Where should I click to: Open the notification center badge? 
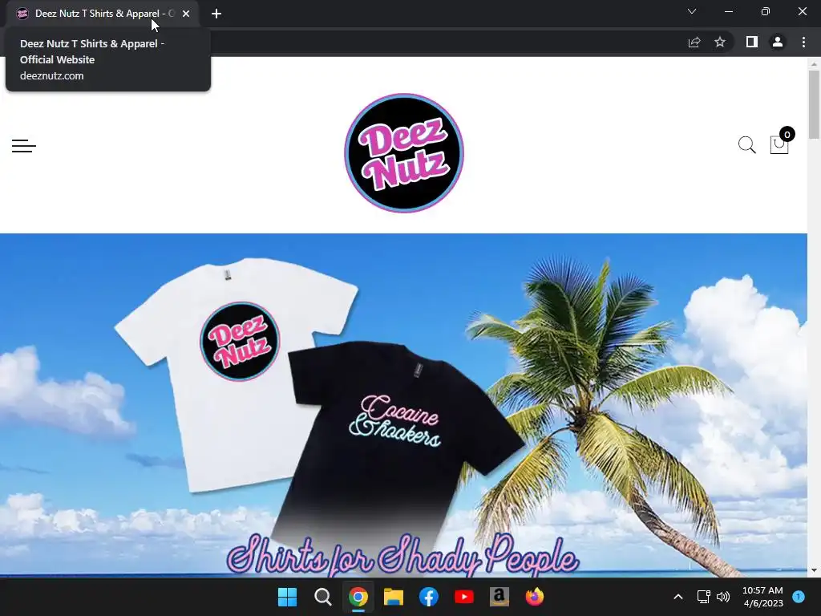point(799,596)
